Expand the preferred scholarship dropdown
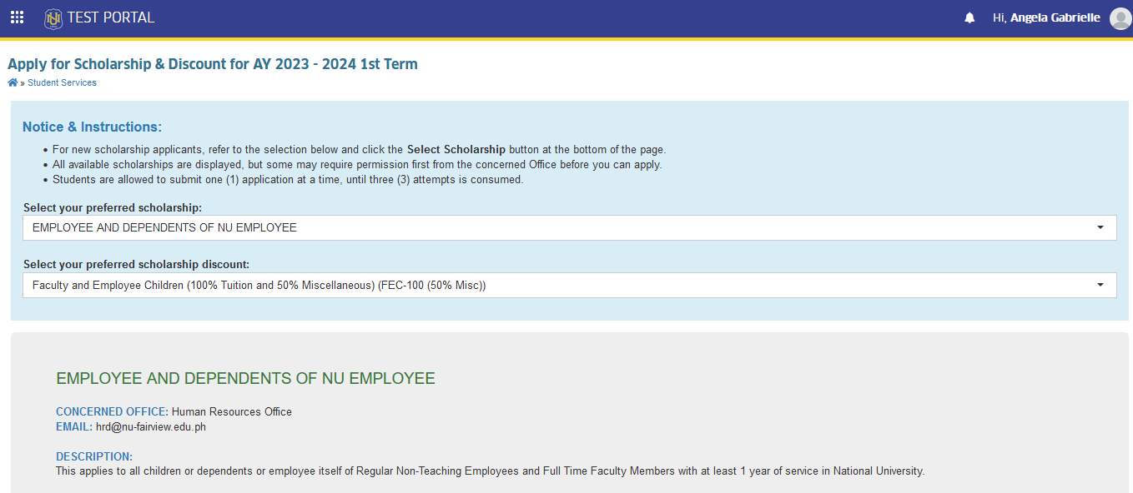The width and height of the screenshot is (1133, 493). click(570, 227)
